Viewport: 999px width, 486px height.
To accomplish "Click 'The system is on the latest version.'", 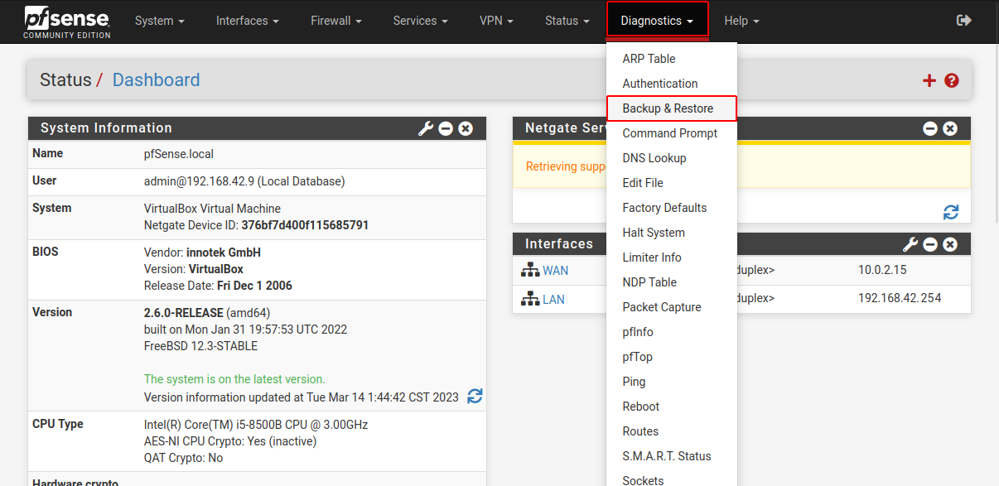I will point(234,379).
